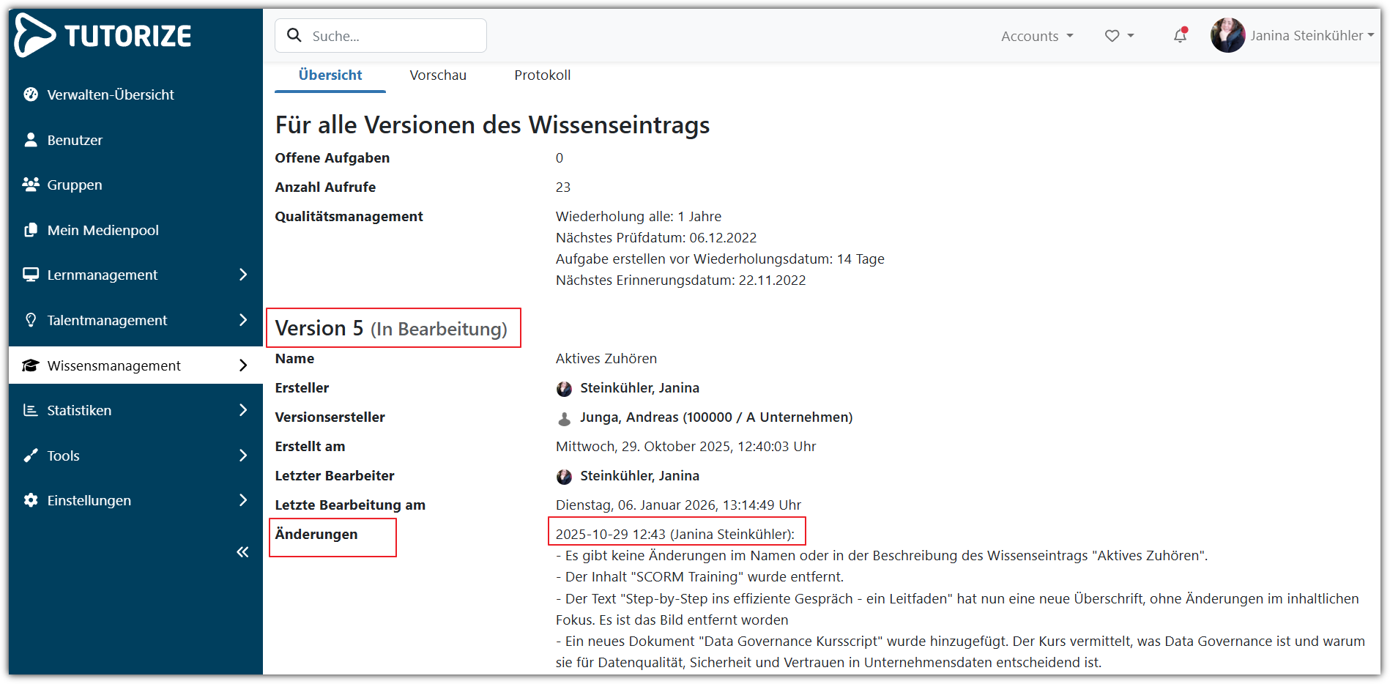1390x684 pixels.
Task: Open the notifications bell
Action: pos(1180,35)
